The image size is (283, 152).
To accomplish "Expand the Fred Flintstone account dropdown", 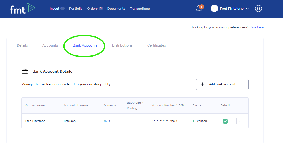I will [247, 9].
